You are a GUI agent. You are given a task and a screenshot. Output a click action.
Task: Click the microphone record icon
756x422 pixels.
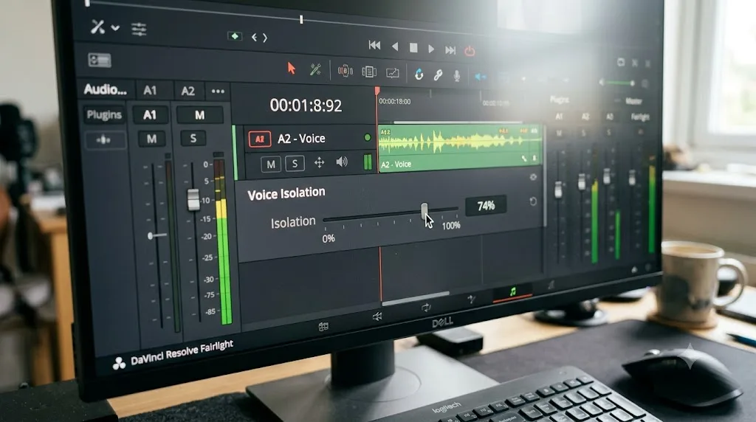[x=456, y=76]
